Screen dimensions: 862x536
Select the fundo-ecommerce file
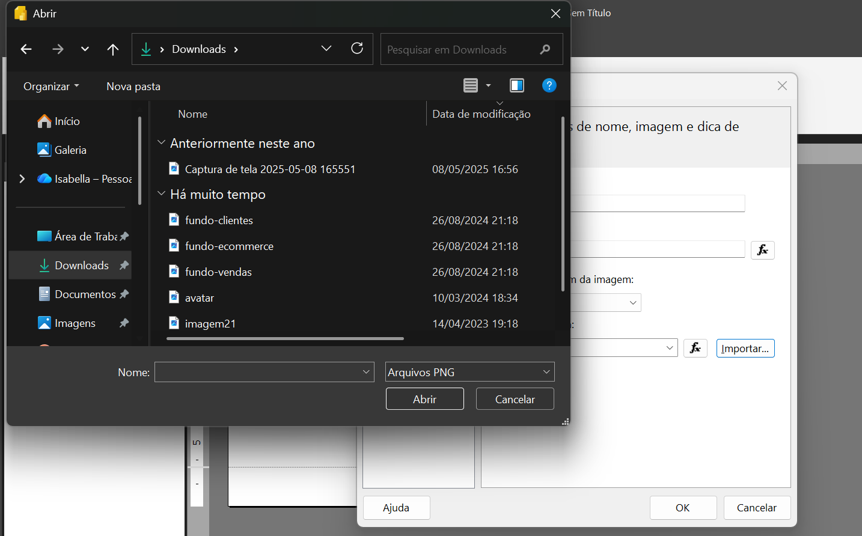pyautogui.click(x=229, y=246)
